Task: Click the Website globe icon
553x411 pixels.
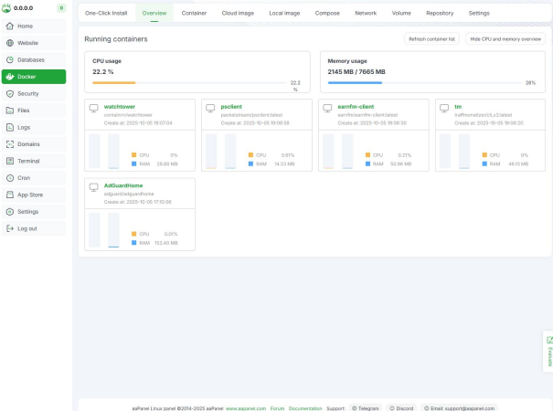Action: [x=10, y=43]
